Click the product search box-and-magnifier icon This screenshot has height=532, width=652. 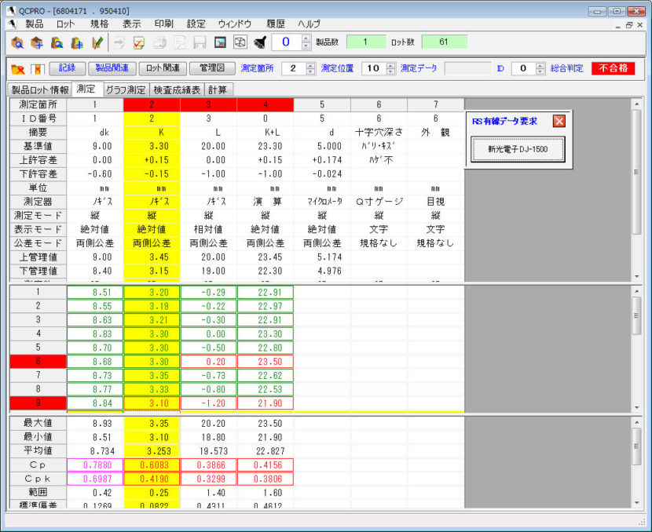coord(17,42)
